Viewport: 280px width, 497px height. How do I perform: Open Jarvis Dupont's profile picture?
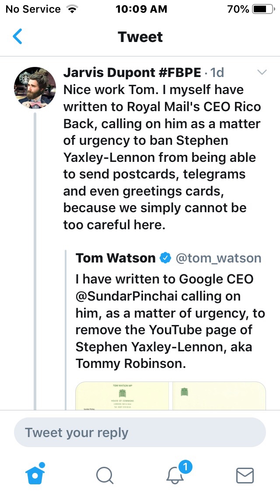tap(35, 88)
